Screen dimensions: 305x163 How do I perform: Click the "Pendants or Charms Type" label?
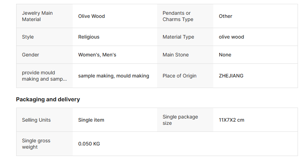(178, 16)
